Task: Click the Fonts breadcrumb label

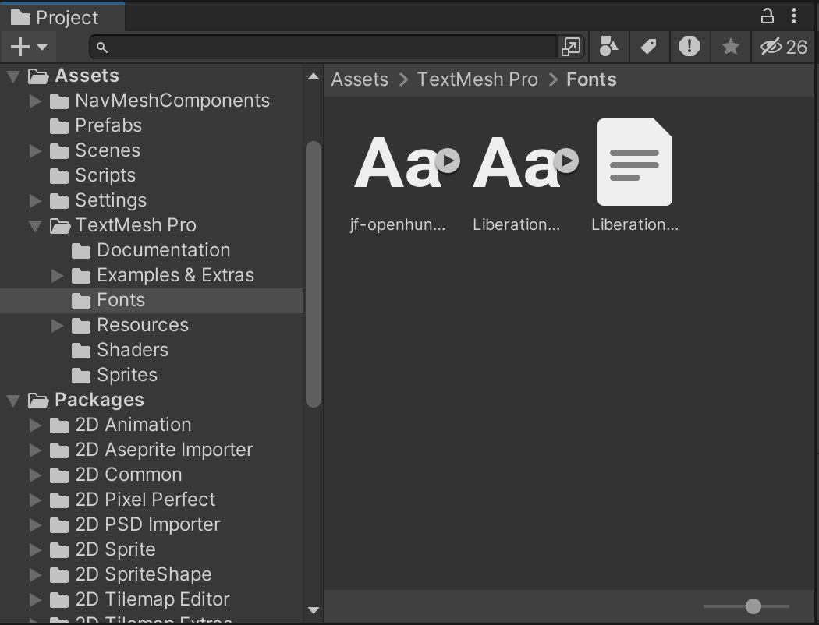Action: [591, 79]
